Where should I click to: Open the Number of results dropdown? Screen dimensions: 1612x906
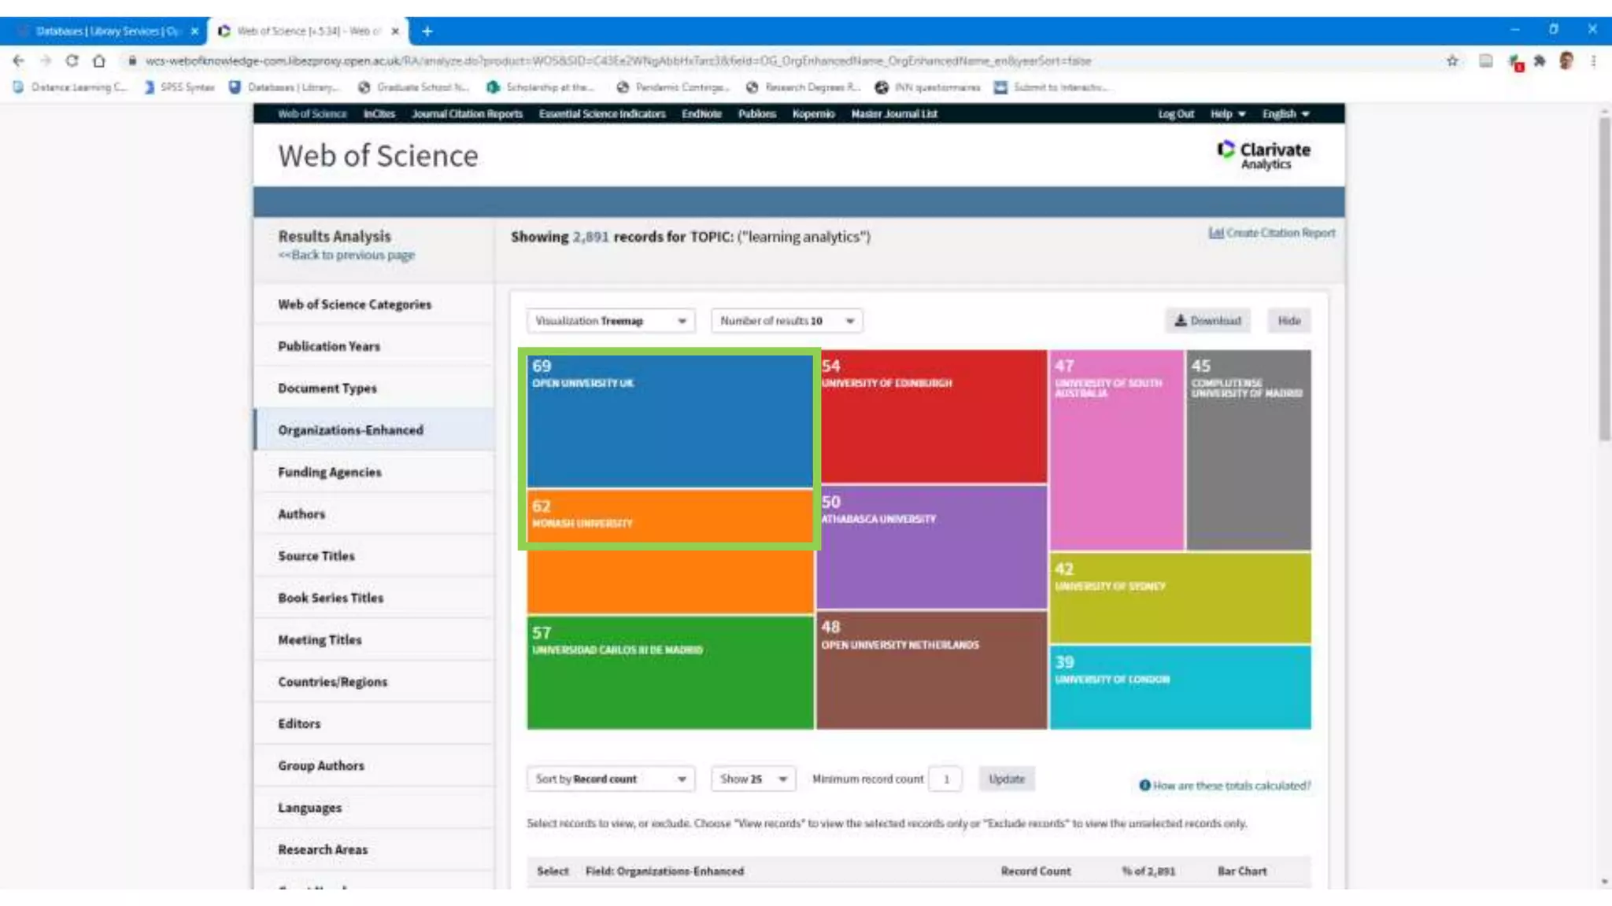click(x=787, y=321)
